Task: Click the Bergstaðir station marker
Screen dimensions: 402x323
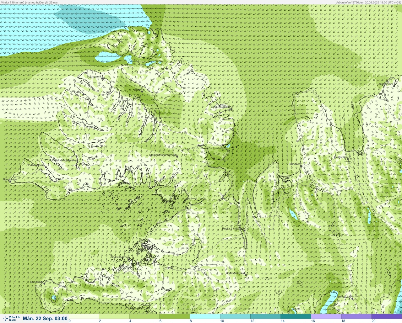Action: point(348,159)
